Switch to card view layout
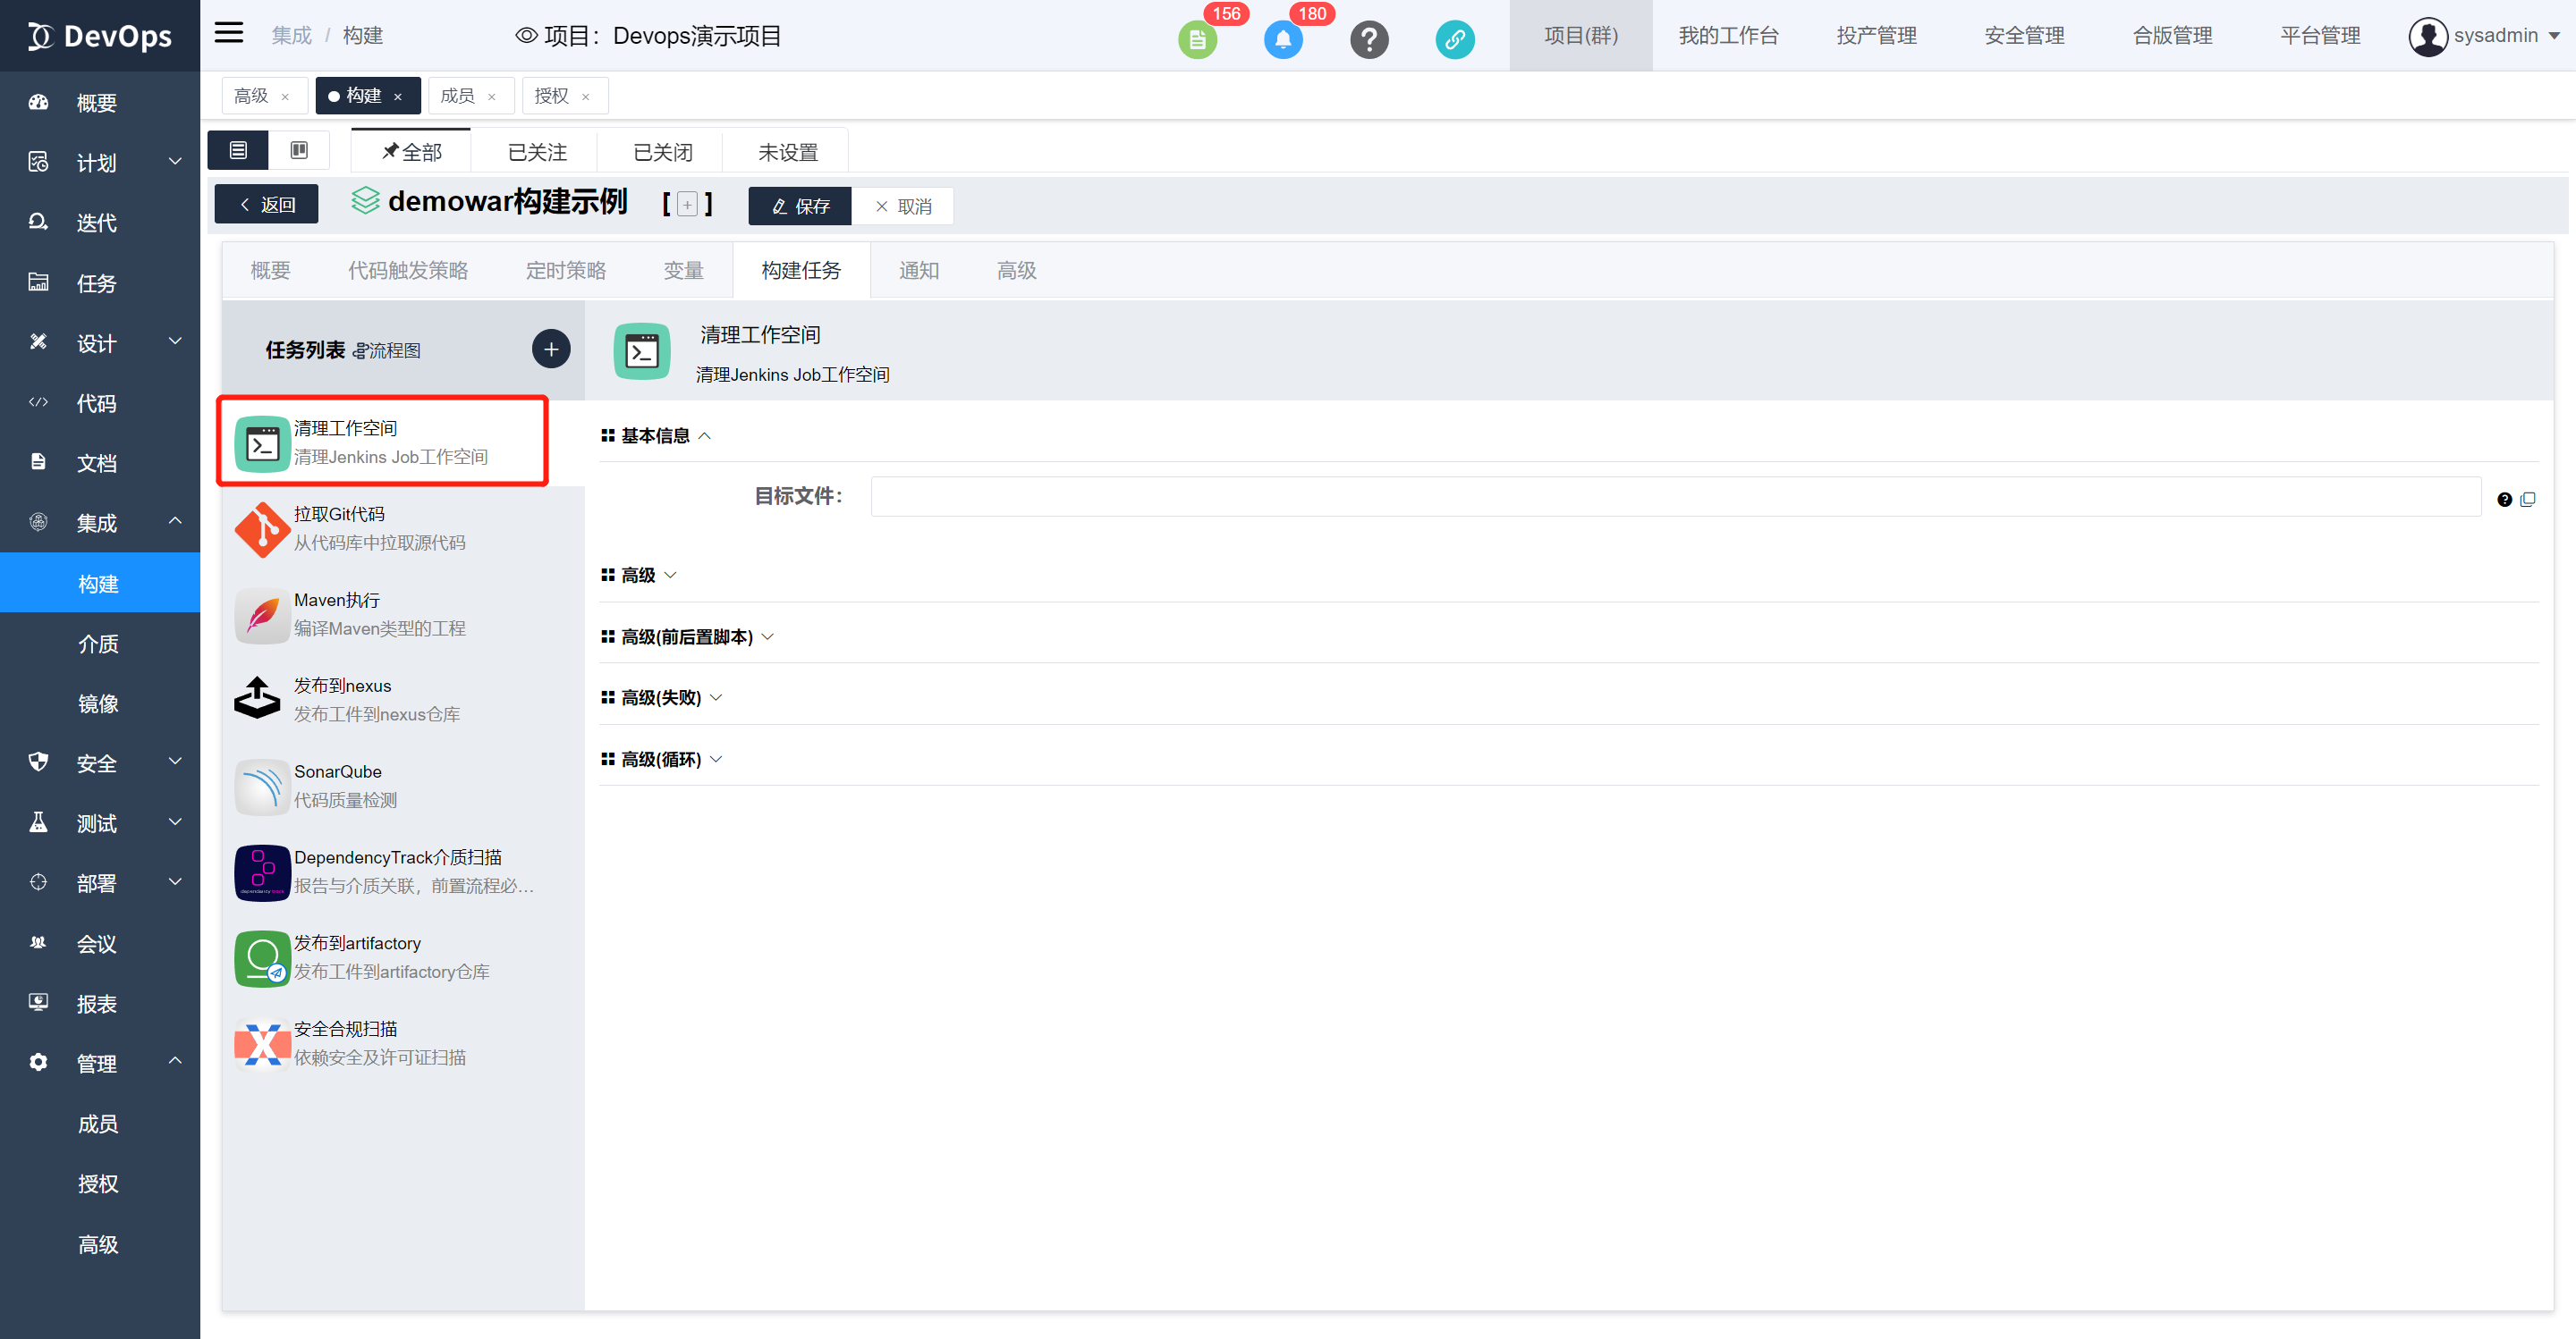Image resolution: width=2576 pixels, height=1339 pixels. pyautogui.click(x=299, y=150)
